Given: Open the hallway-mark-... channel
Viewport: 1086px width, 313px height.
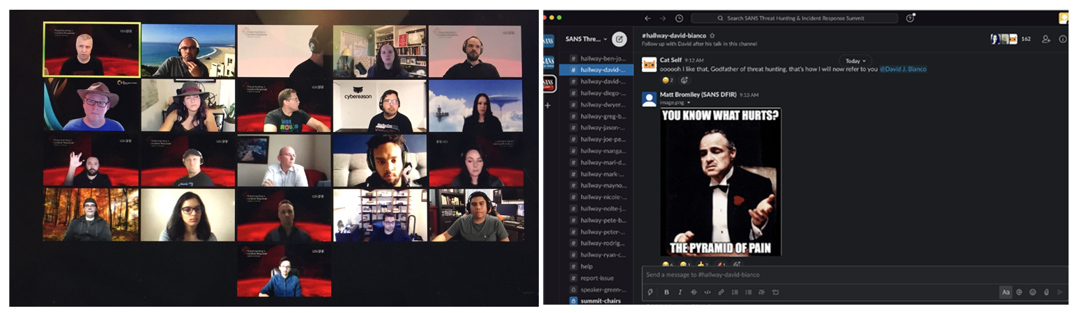Looking at the screenshot, I should (x=598, y=174).
